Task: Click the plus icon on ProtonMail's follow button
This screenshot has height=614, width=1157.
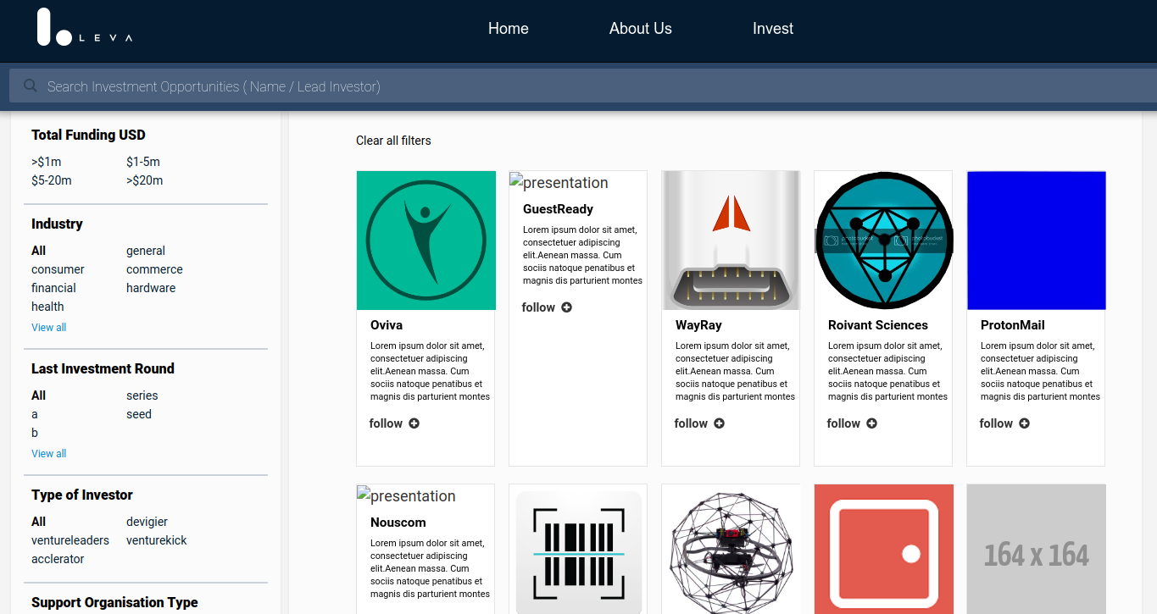Action: [x=1025, y=423]
